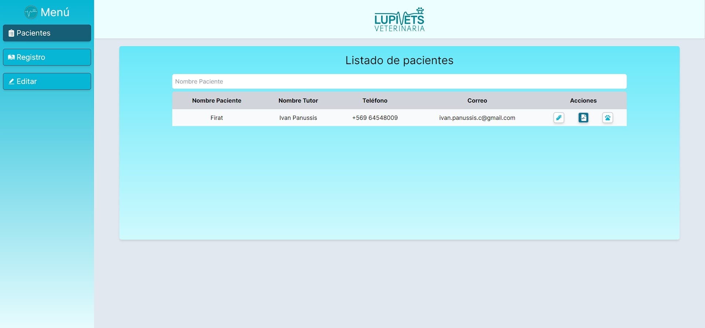
Task: Select the patient name Firat
Action: [x=217, y=118]
